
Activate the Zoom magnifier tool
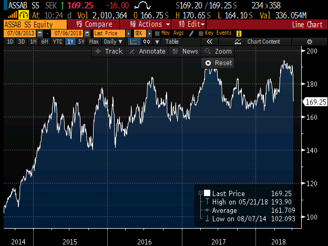[218, 52]
